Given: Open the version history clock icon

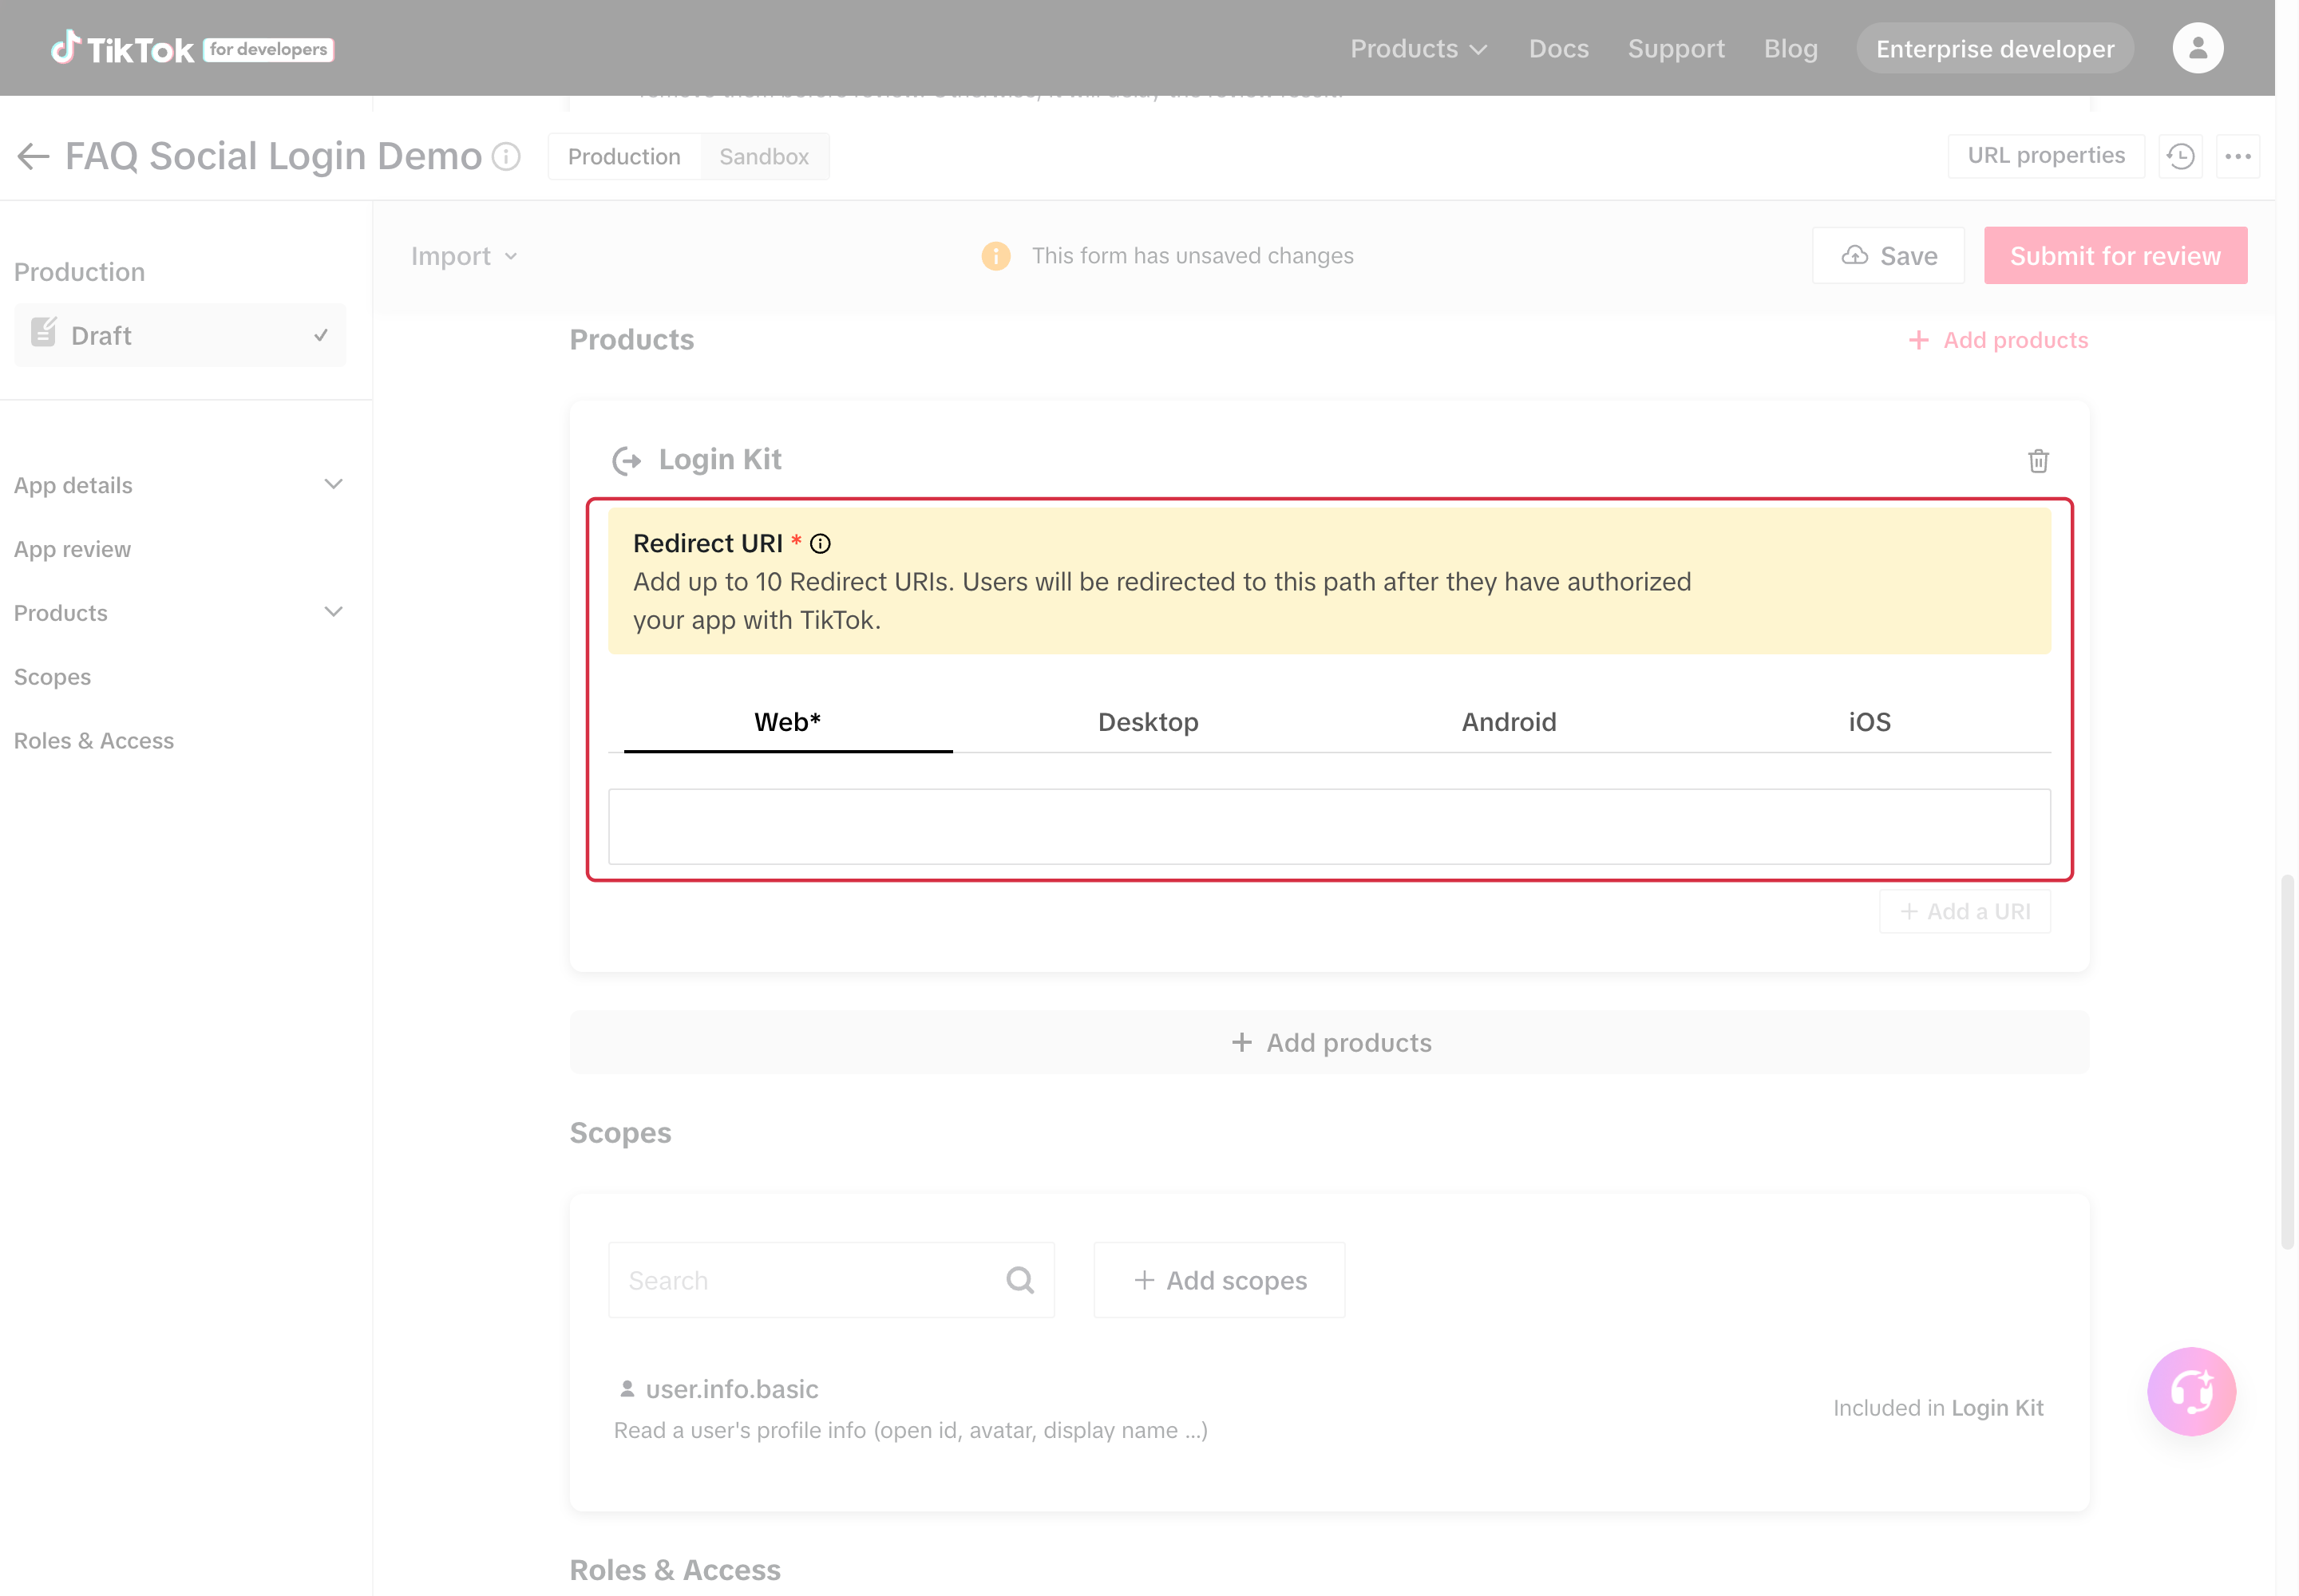Looking at the screenshot, I should [2180, 156].
